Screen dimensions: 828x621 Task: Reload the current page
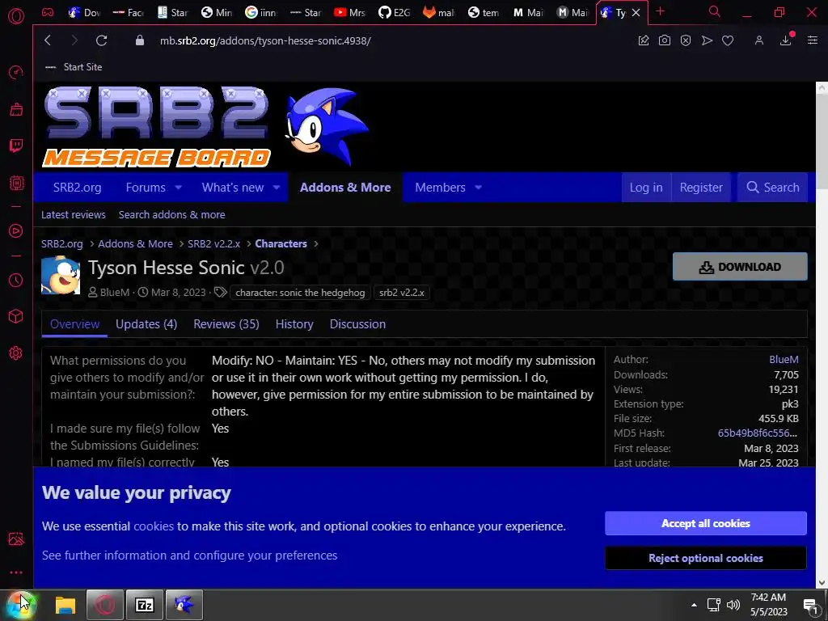click(x=101, y=40)
